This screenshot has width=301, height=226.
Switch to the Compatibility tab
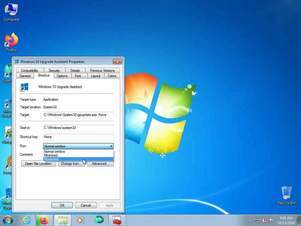pos(30,71)
